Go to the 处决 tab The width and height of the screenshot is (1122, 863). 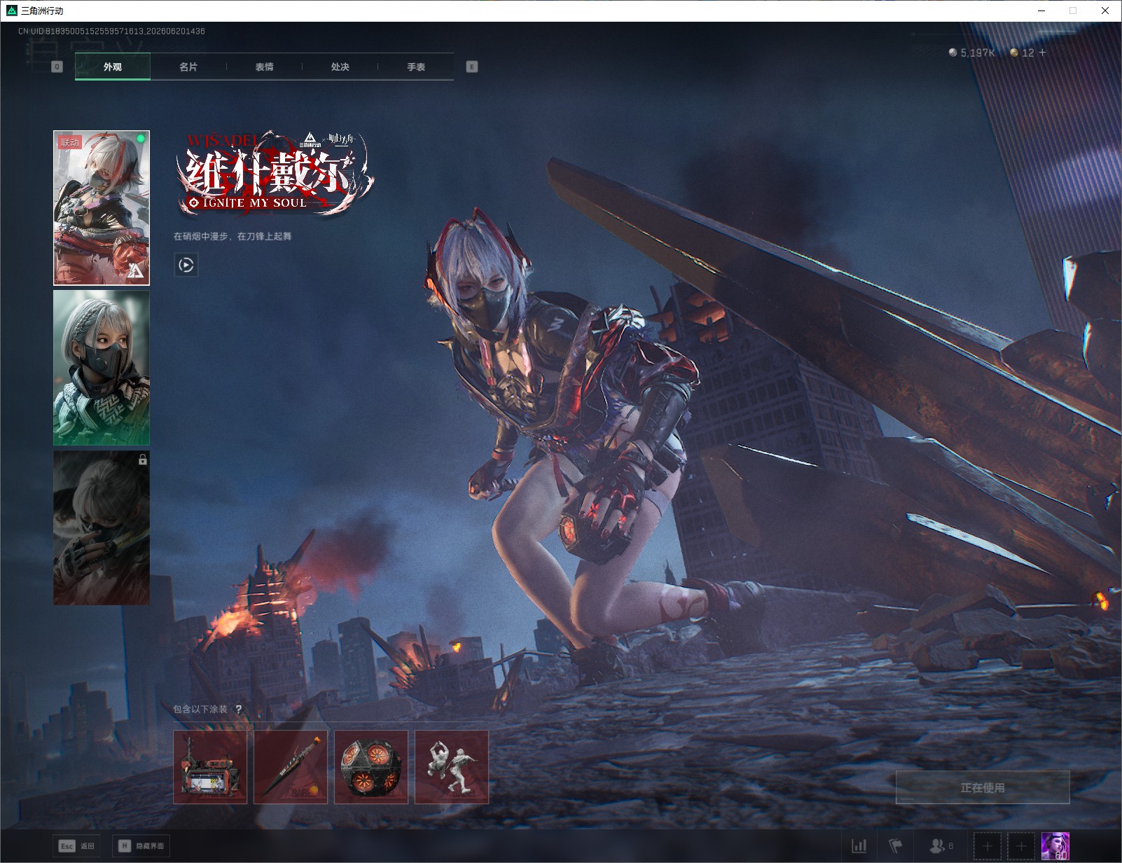point(340,67)
